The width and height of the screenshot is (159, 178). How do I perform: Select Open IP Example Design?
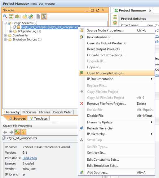coord(117,73)
